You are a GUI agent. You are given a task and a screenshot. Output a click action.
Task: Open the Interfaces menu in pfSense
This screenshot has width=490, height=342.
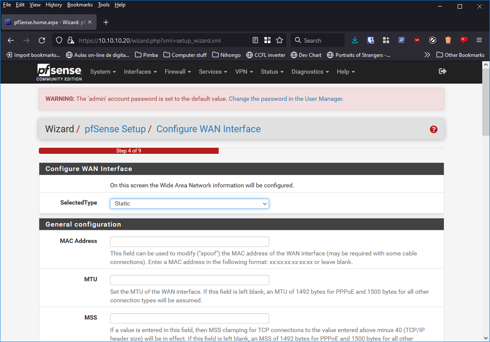click(140, 72)
